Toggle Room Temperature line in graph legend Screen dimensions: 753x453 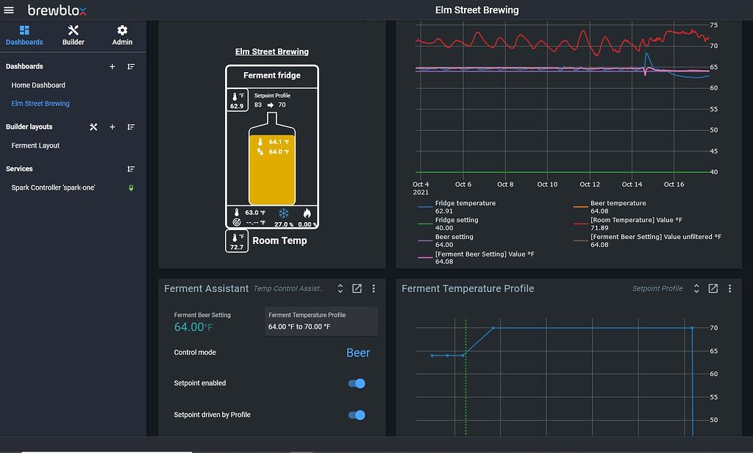pyautogui.click(x=636, y=220)
